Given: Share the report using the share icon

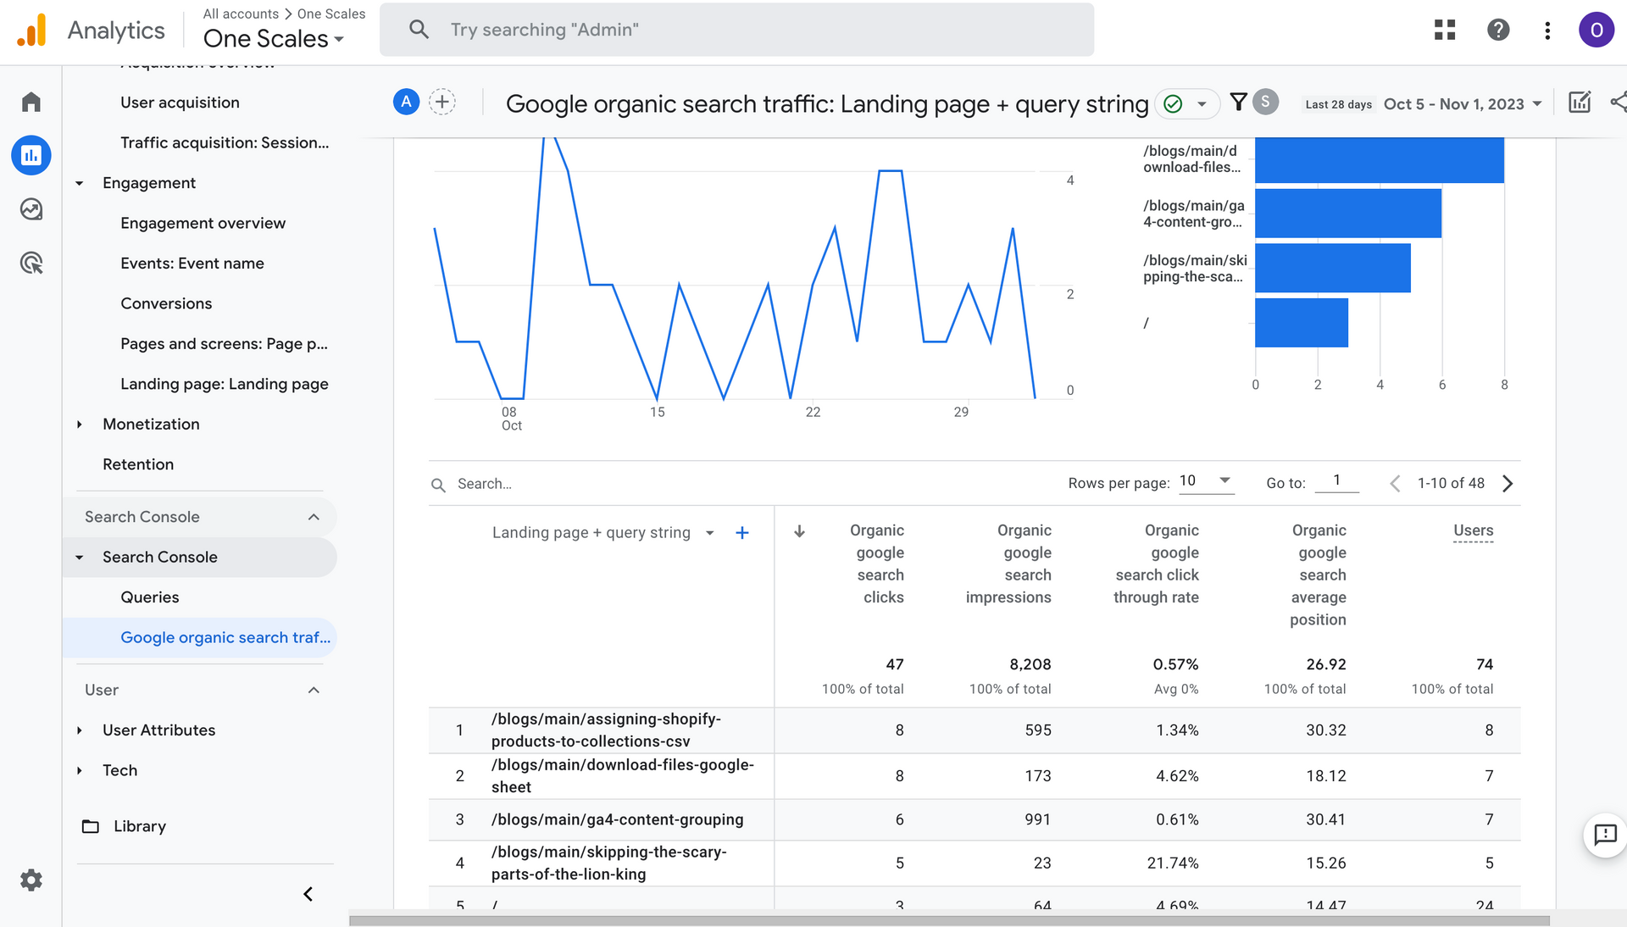Looking at the screenshot, I should [1619, 103].
